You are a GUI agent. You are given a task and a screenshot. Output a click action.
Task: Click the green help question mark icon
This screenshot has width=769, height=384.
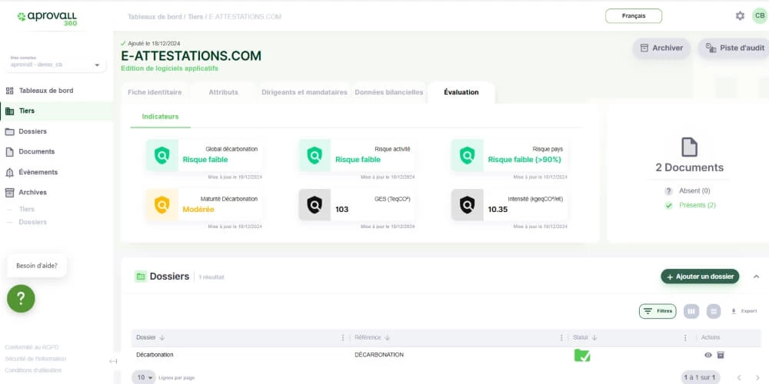[x=22, y=298]
